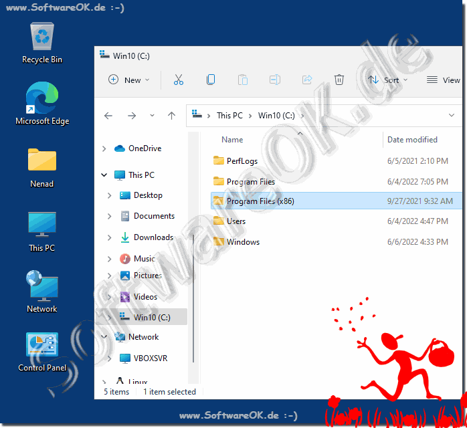Expand Documents node in navigation pane

point(109,216)
